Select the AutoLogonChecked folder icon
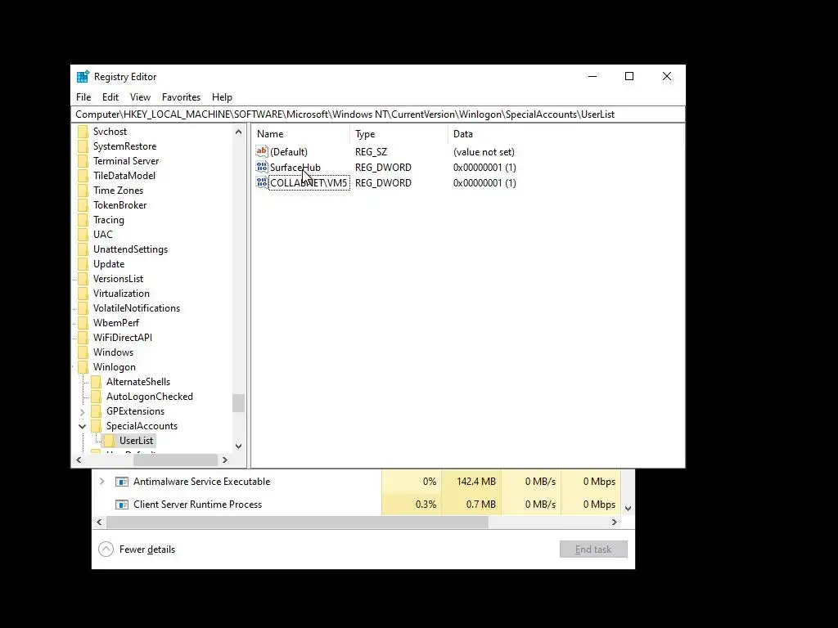Viewport: 838px width, 628px height. click(97, 397)
